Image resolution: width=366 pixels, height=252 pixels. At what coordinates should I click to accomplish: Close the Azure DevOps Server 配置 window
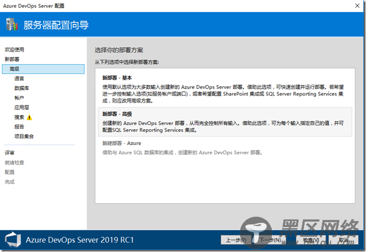point(357,5)
